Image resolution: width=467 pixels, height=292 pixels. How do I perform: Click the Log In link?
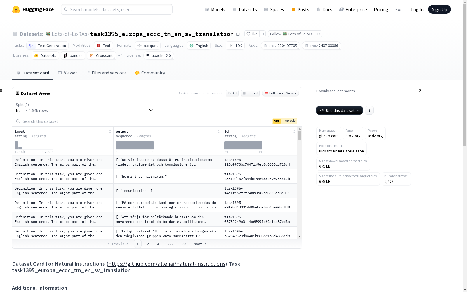coord(417,9)
